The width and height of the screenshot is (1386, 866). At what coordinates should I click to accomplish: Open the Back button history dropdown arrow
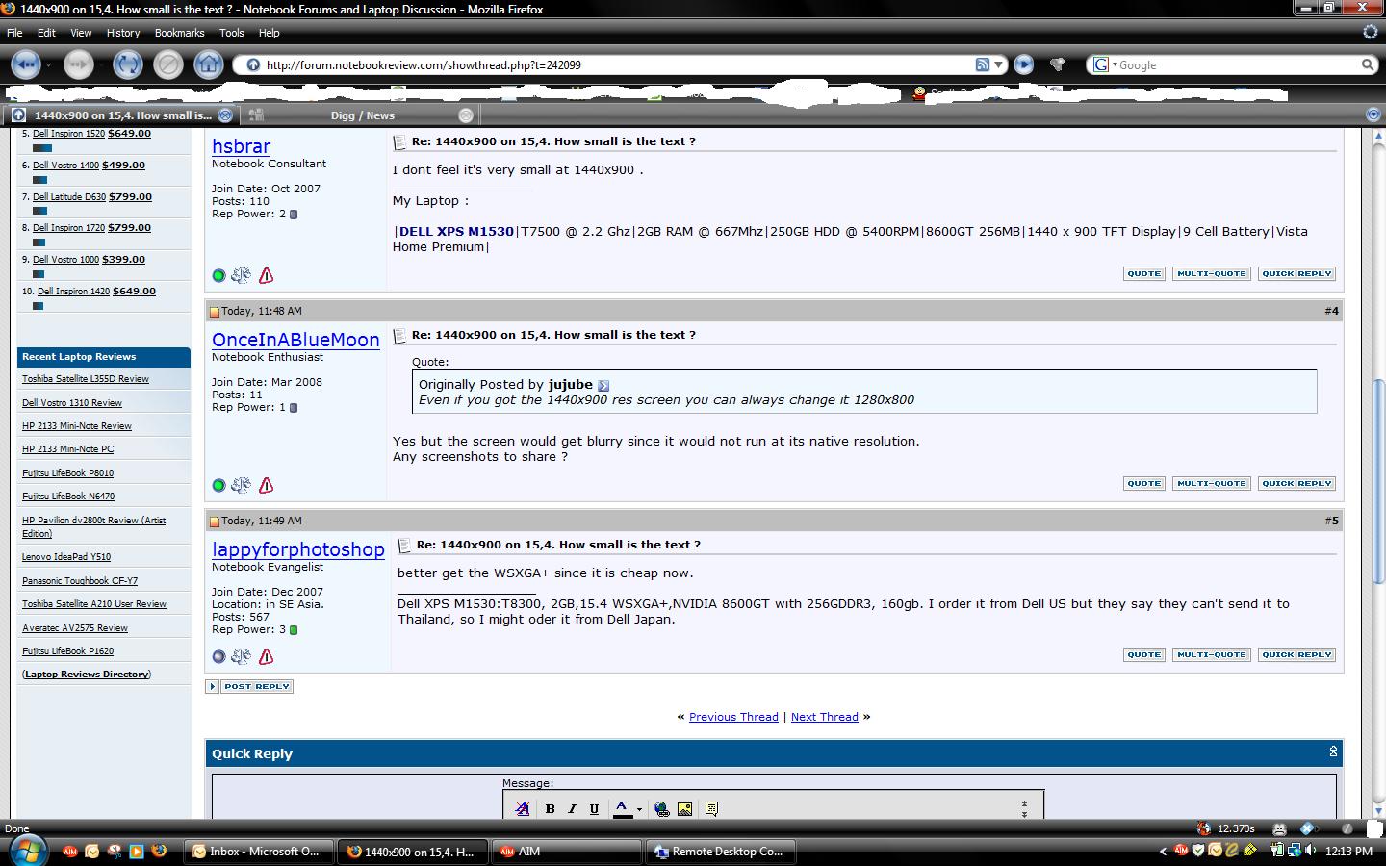click(x=48, y=65)
